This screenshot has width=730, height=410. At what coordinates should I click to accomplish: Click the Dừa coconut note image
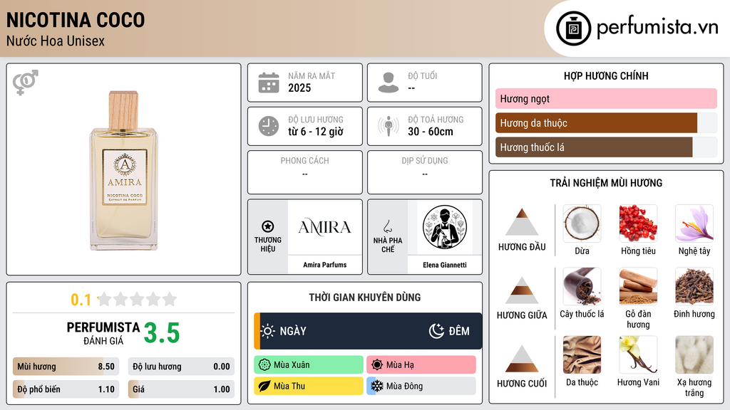(x=582, y=224)
